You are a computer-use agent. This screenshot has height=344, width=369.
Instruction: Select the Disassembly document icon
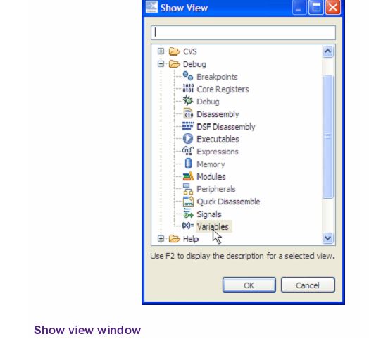(188, 113)
